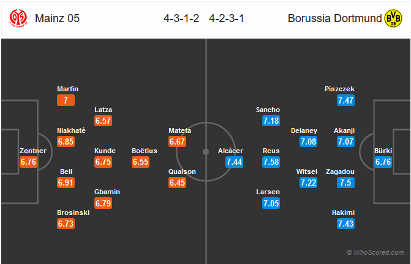Image resolution: width=411 pixels, height=264 pixels.
Task: Select Witsel's 7.22 rating badge
Action: 309,183
